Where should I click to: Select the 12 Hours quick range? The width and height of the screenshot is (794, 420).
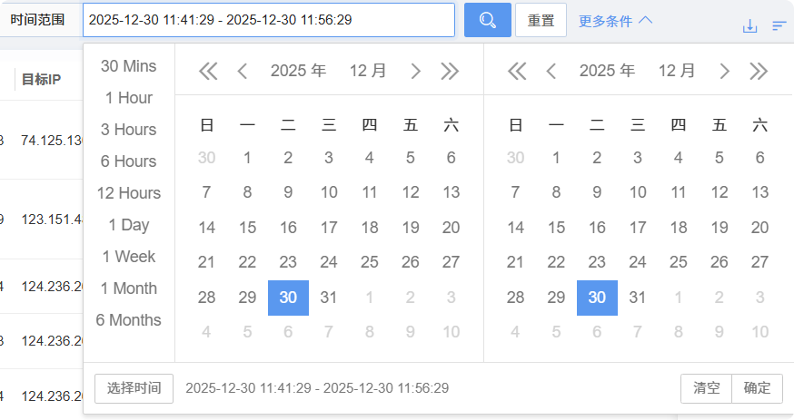[x=129, y=193]
